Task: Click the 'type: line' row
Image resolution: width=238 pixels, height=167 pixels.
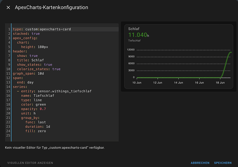Action: tap(31, 100)
